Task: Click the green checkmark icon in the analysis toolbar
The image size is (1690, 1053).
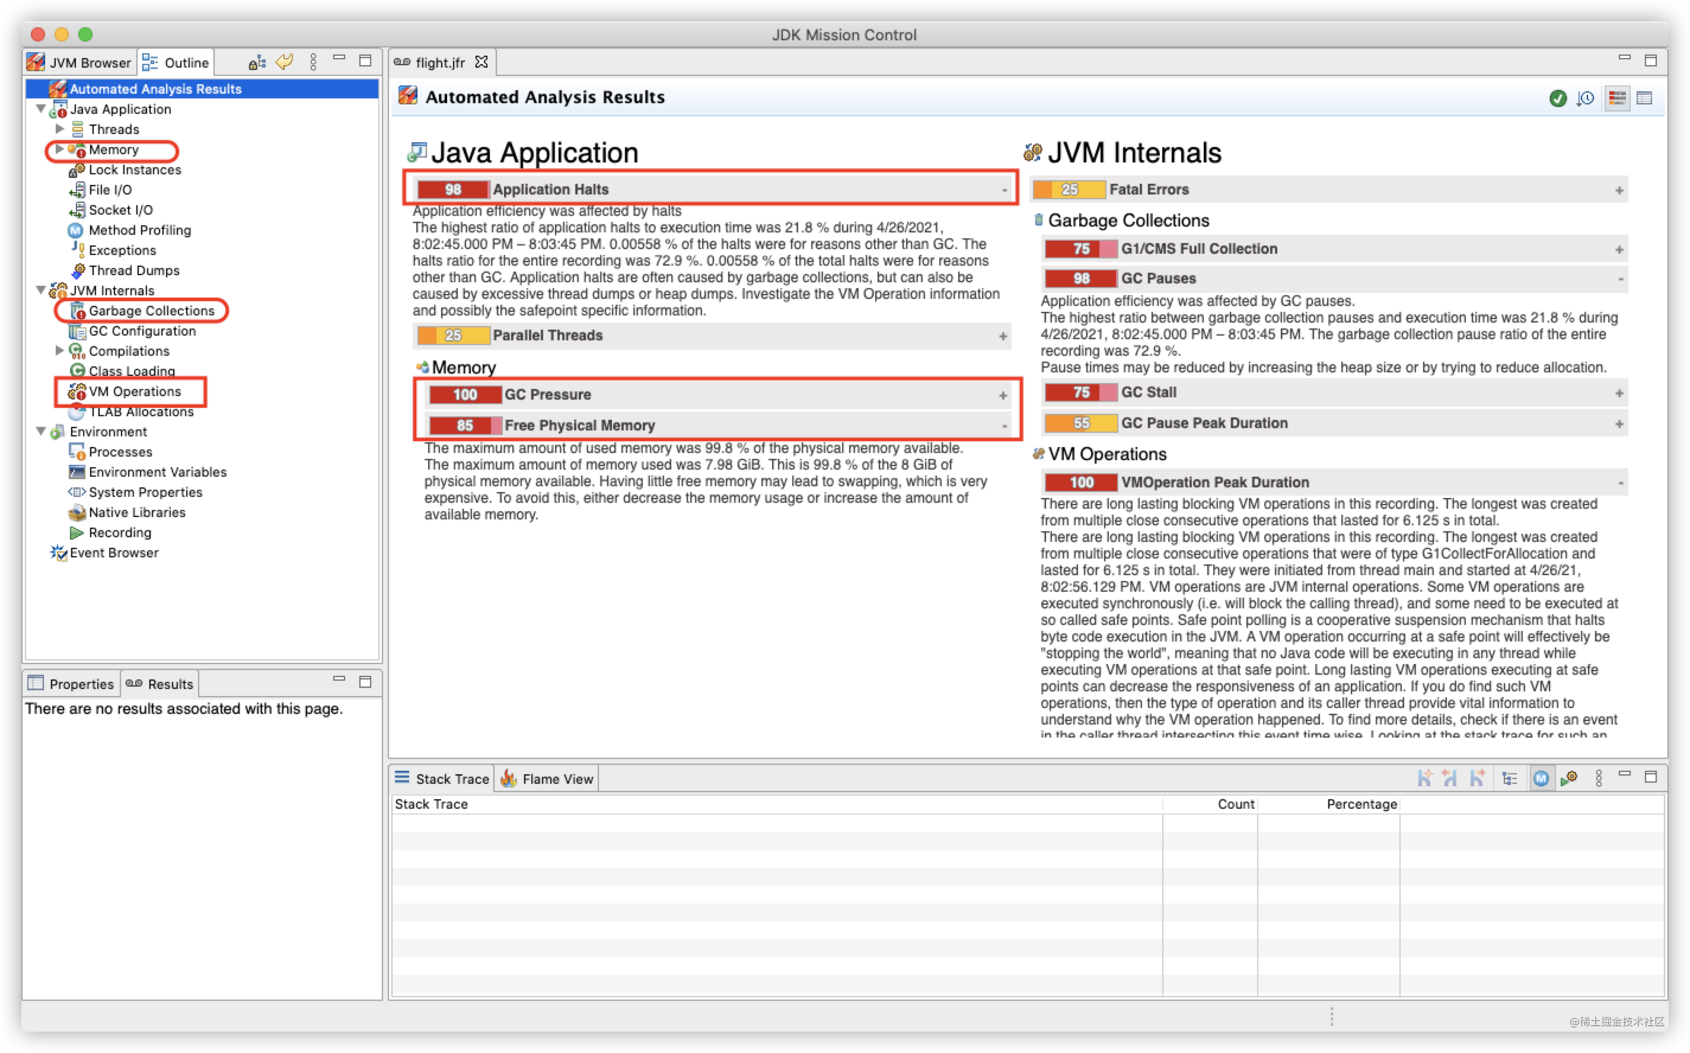Action: (x=1558, y=99)
